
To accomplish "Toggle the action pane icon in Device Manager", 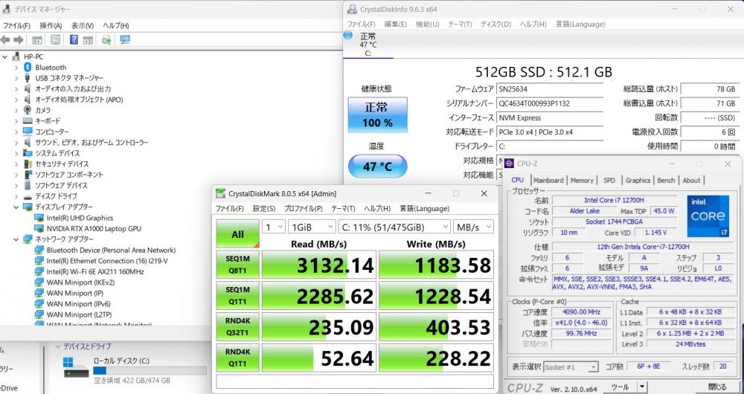I will coord(88,40).
